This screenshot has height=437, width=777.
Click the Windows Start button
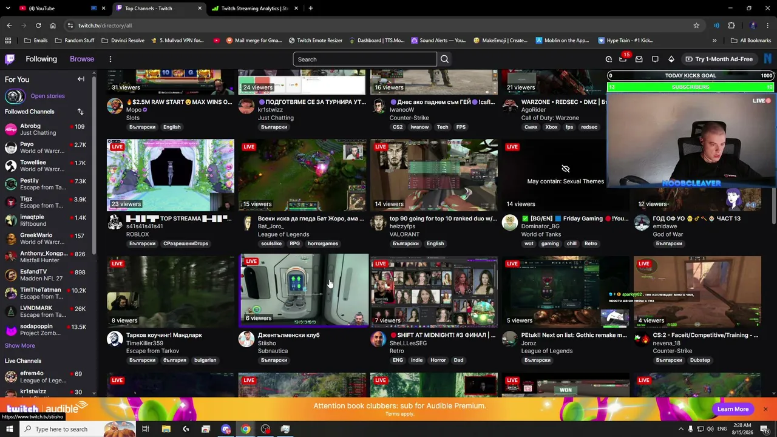point(9,429)
